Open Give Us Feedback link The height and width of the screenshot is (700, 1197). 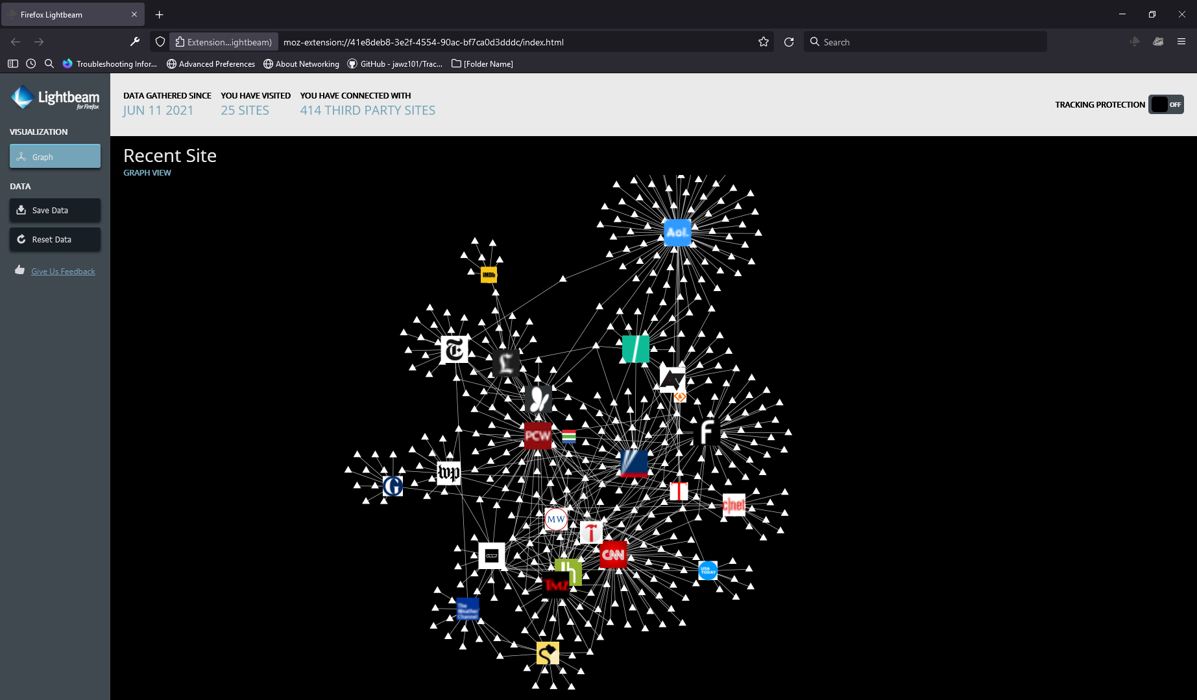pyautogui.click(x=63, y=272)
